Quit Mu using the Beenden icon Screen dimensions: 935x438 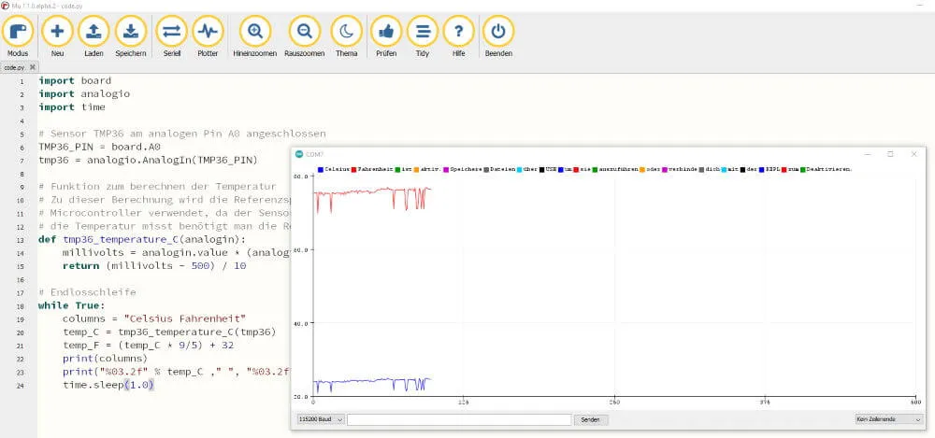[x=498, y=31]
